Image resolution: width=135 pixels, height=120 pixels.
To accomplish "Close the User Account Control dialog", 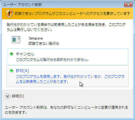I will click(x=128, y=5).
